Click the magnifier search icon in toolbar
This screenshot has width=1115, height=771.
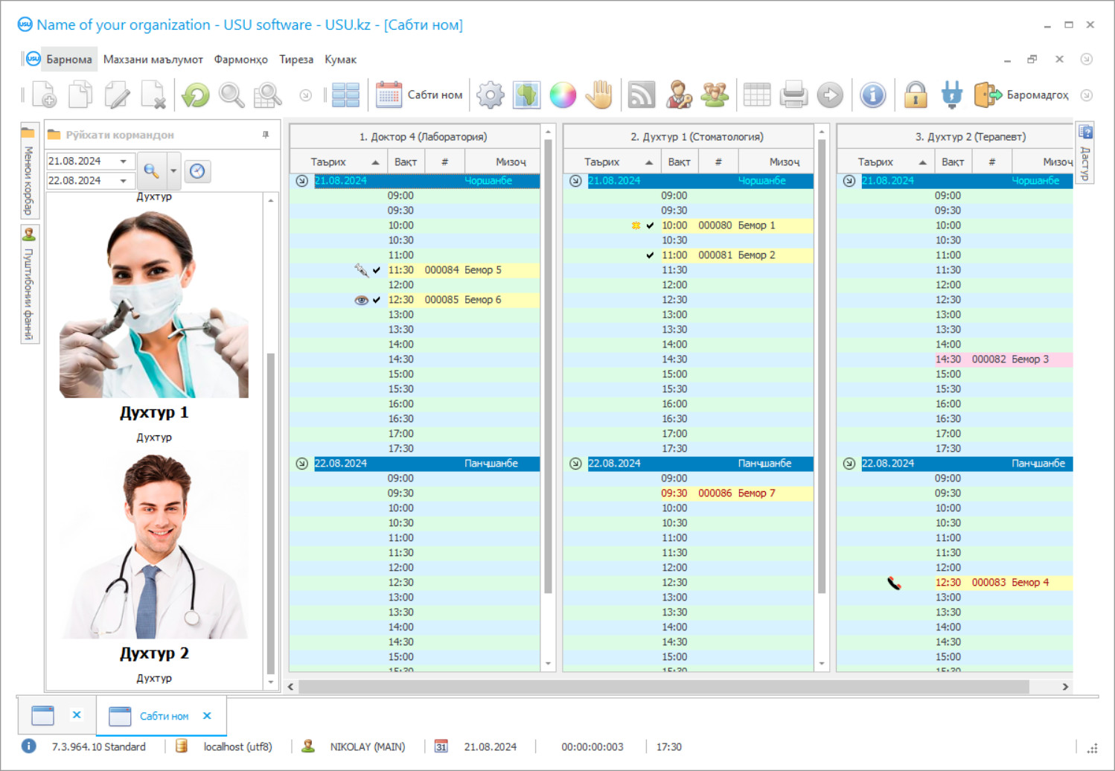231,95
